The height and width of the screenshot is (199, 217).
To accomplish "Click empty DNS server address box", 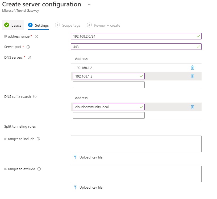I will (x=108, y=85).
